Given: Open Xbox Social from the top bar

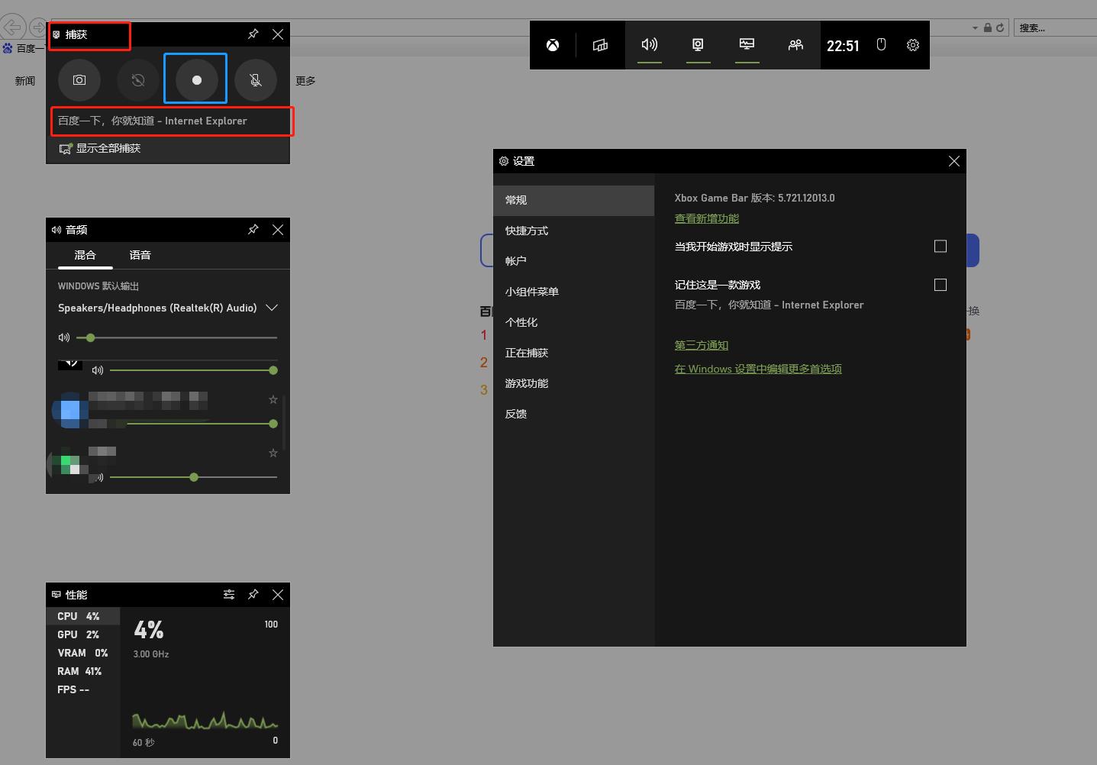Looking at the screenshot, I should pos(795,45).
